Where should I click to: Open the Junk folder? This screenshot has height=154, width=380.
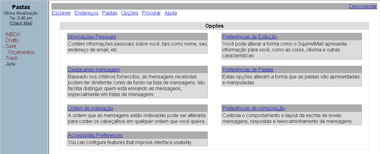pos(11,64)
